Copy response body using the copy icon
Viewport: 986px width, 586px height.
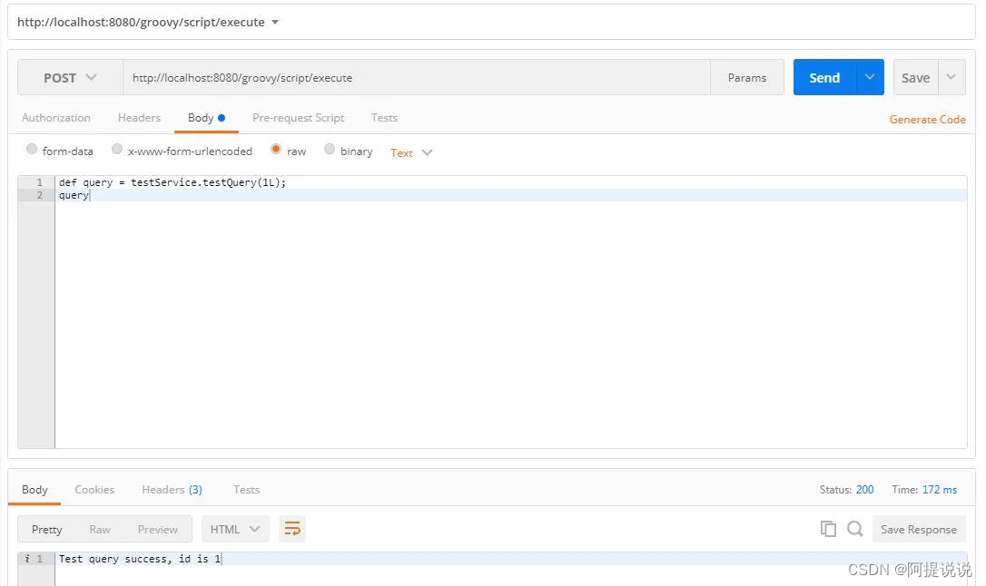pyautogui.click(x=828, y=529)
